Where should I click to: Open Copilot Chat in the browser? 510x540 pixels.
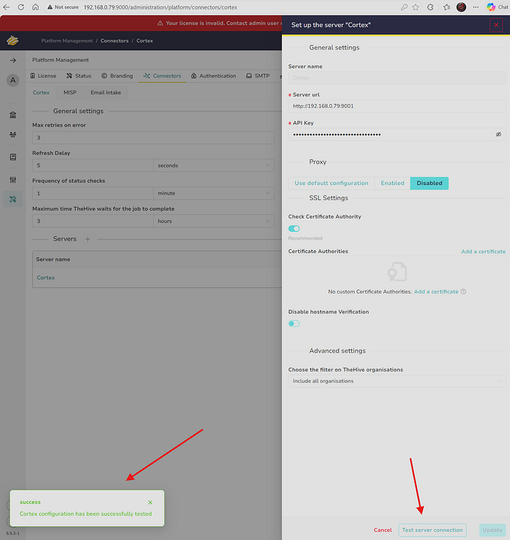(x=498, y=7)
